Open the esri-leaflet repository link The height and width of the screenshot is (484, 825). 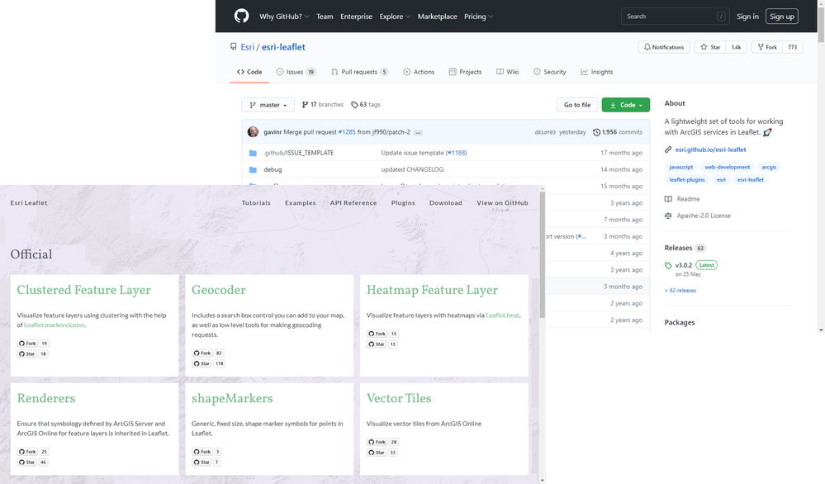(x=283, y=47)
